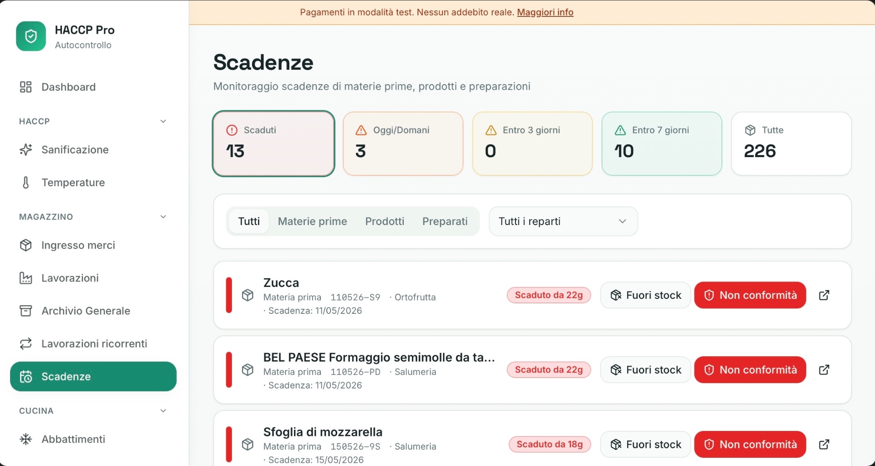Filter by Entro 3 giorni card

coord(532,143)
